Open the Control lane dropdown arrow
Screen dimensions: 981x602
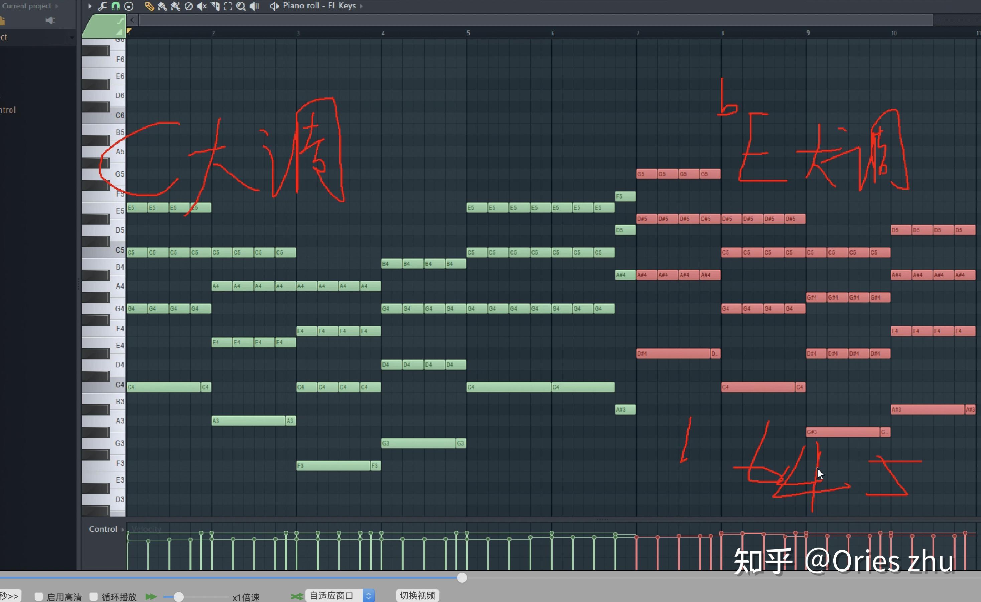(122, 529)
